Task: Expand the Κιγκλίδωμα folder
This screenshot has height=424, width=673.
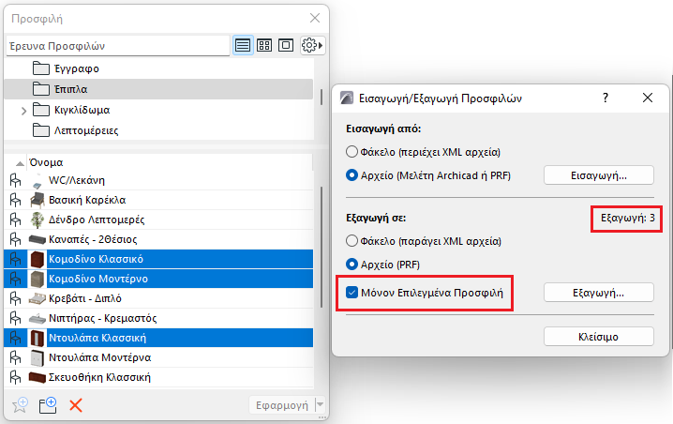Action: [x=23, y=111]
